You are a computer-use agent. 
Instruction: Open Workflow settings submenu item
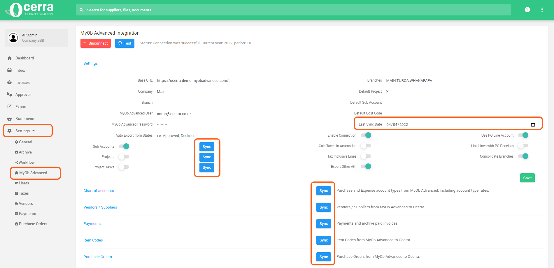tap(25, 162)
